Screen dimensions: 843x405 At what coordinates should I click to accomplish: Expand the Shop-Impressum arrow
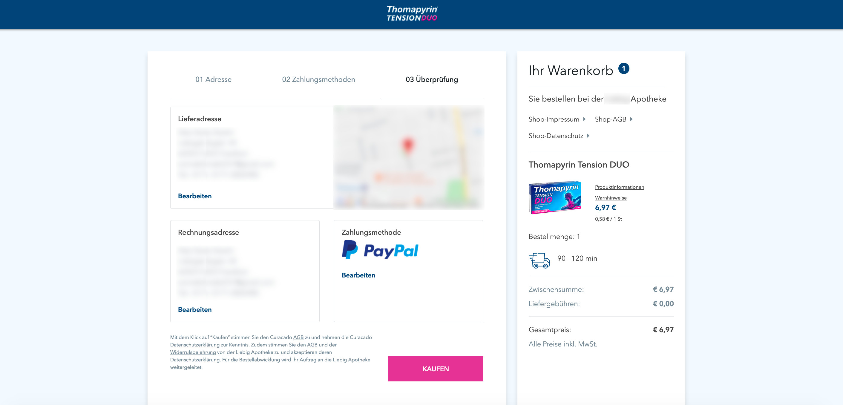[584, 119]
